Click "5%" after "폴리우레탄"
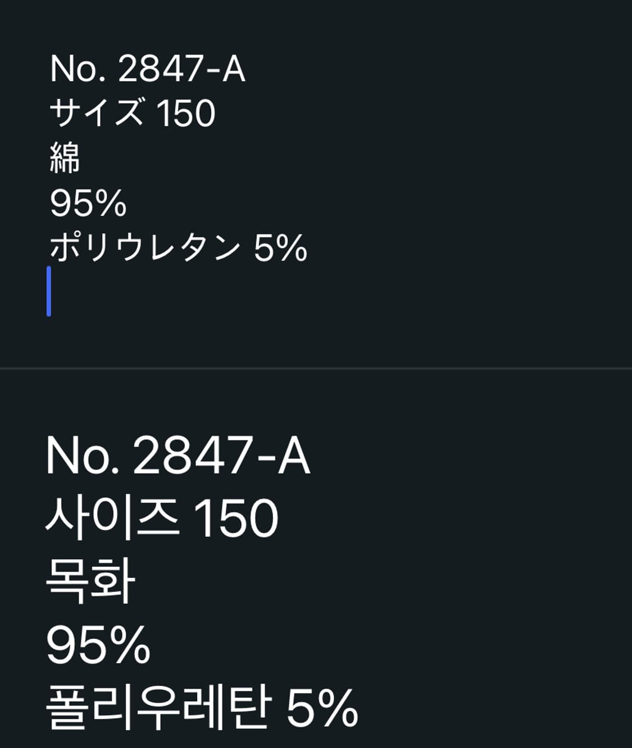 pos(322,708)
